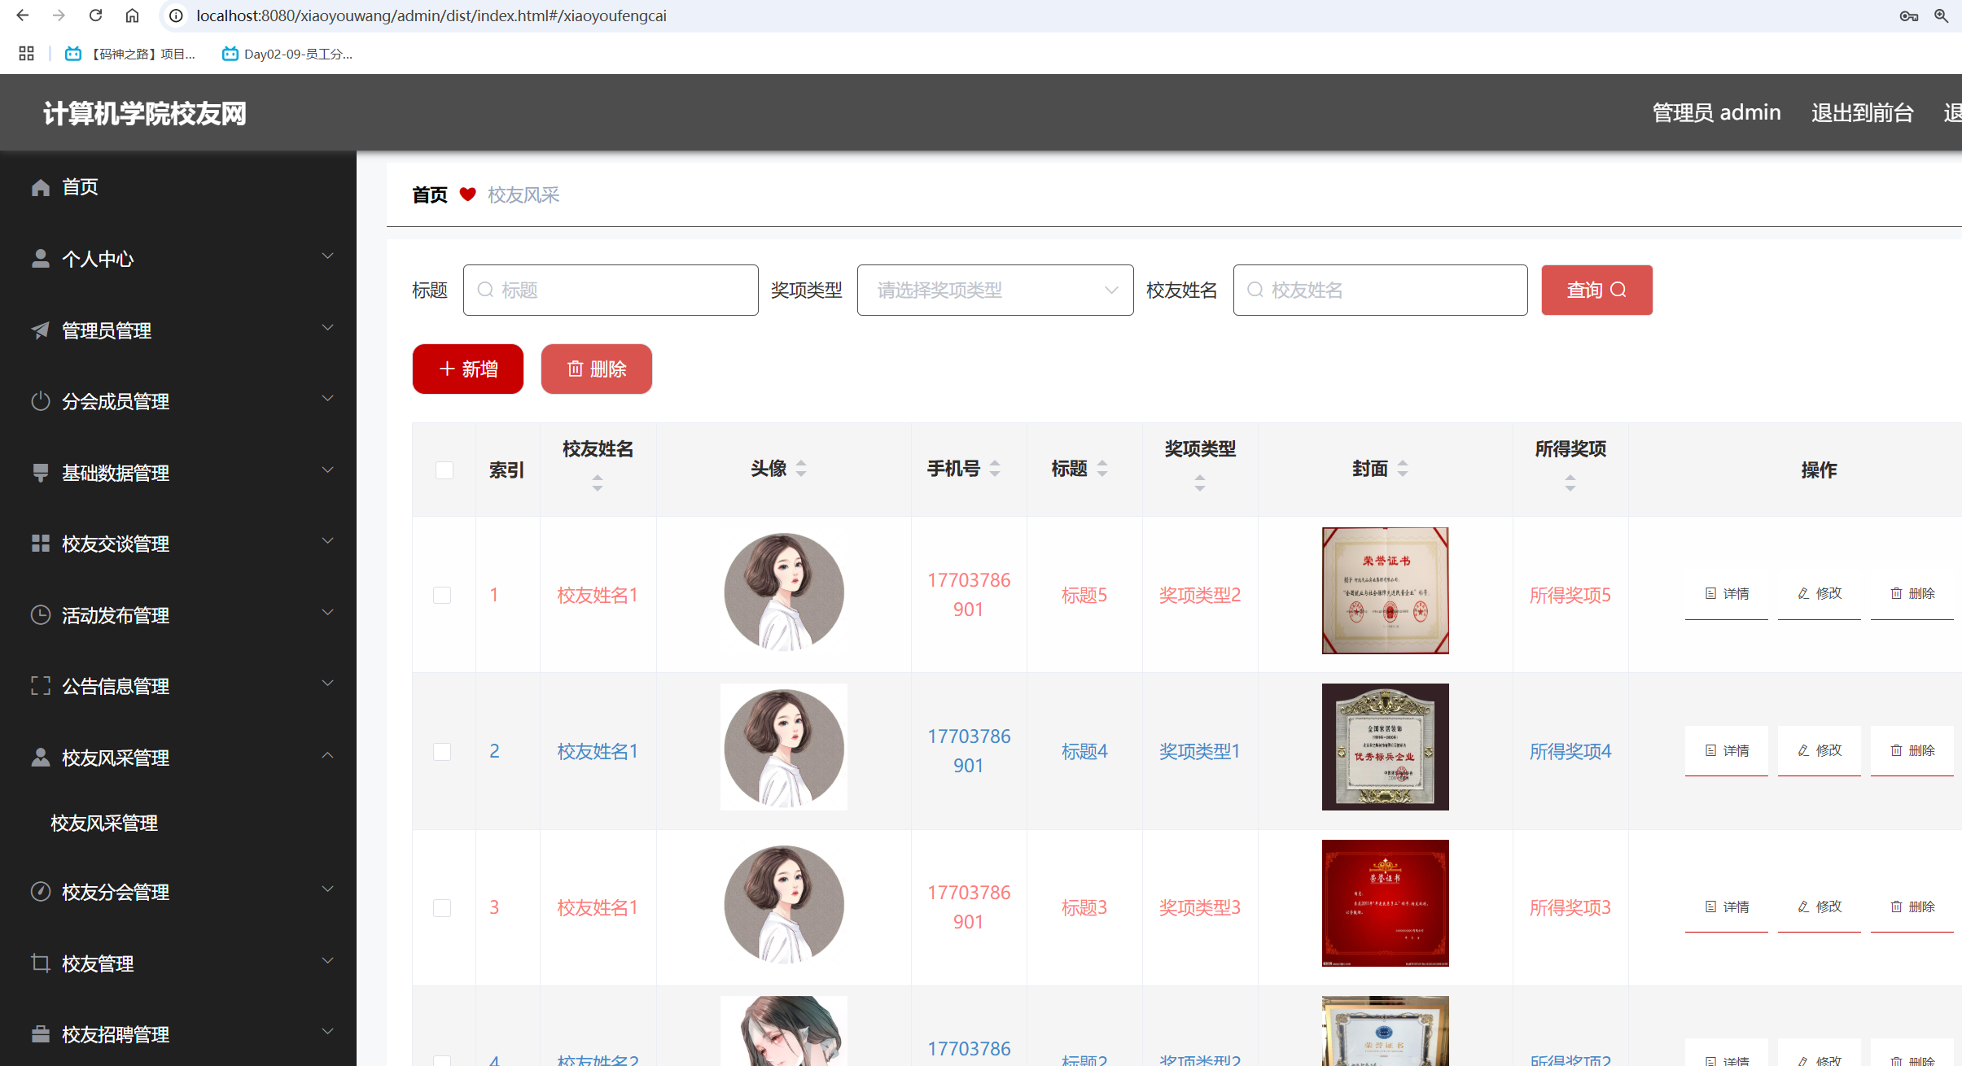Click 退出到前台 in the header
1962x1066 pixels.
click(x=1862, y=112)
